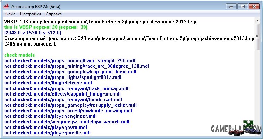
Task: Select the track_midcap.mdl line
Action: pyautogui.click(x=66, y=88)
